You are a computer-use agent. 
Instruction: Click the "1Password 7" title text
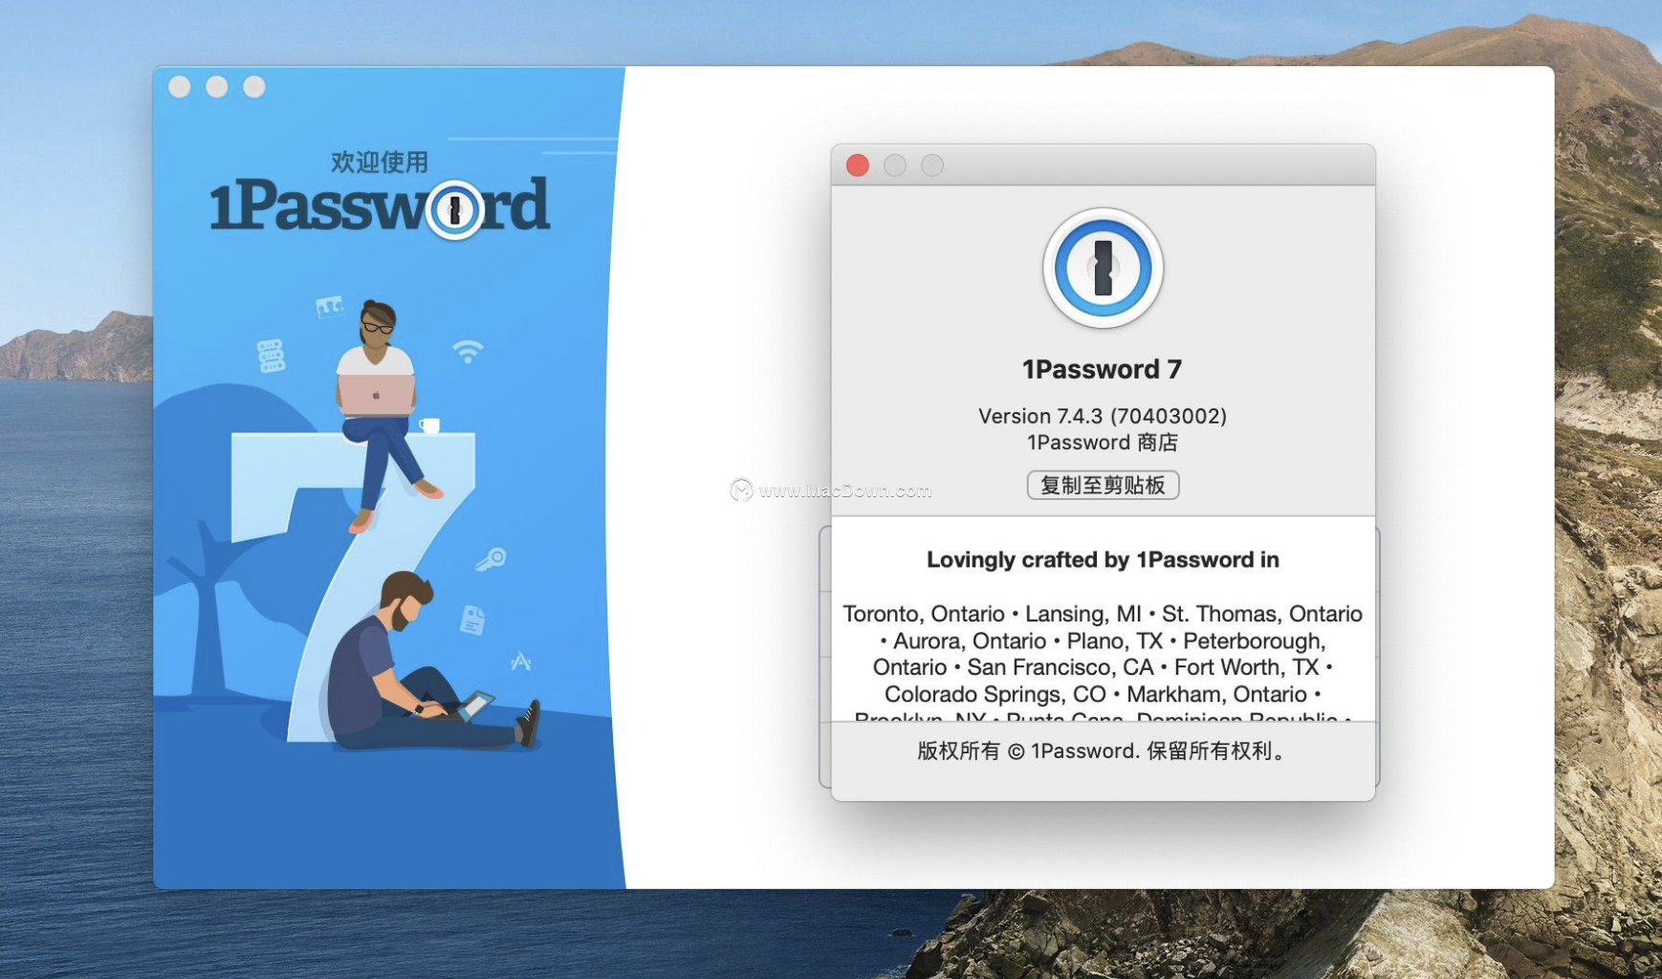coord(1102,369)
